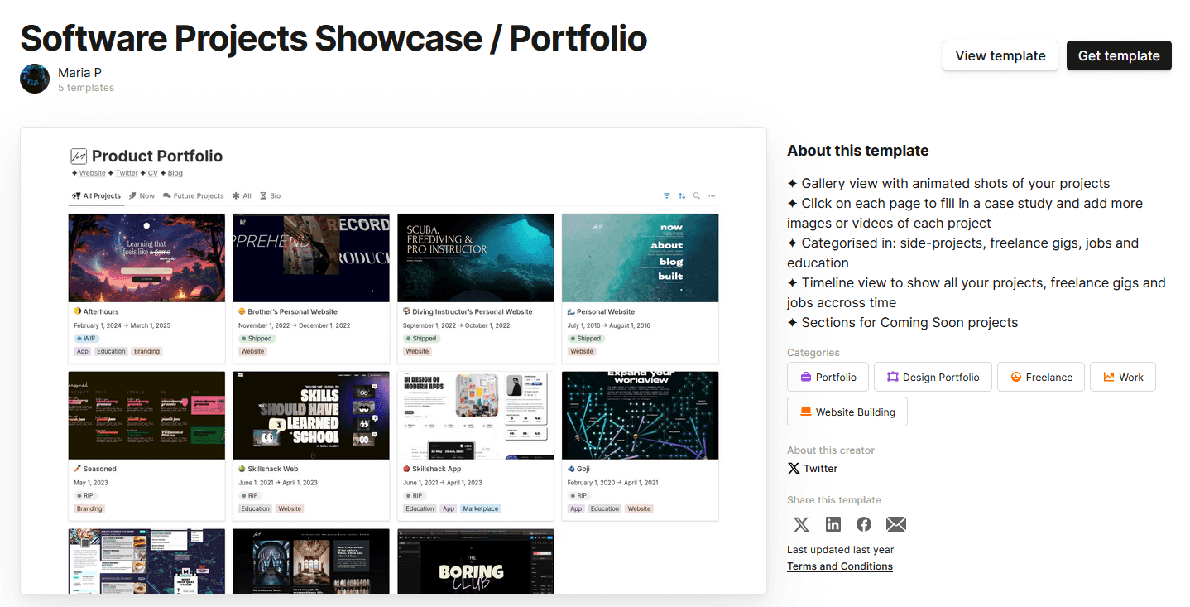Open The Boring Club thumbnail
This screenshot has height=607, width=1190.
click(x=476, y=561)
